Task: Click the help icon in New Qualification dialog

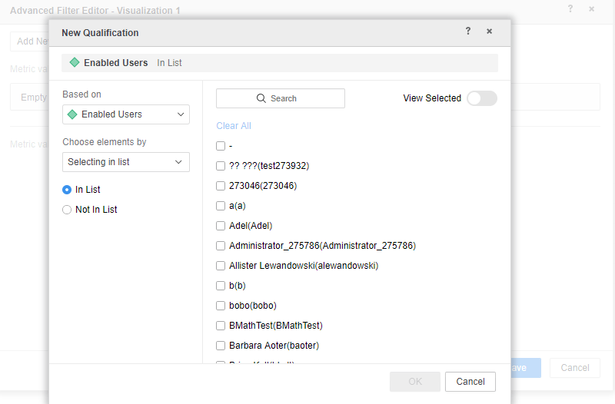Action: click(x=468, y=32)
